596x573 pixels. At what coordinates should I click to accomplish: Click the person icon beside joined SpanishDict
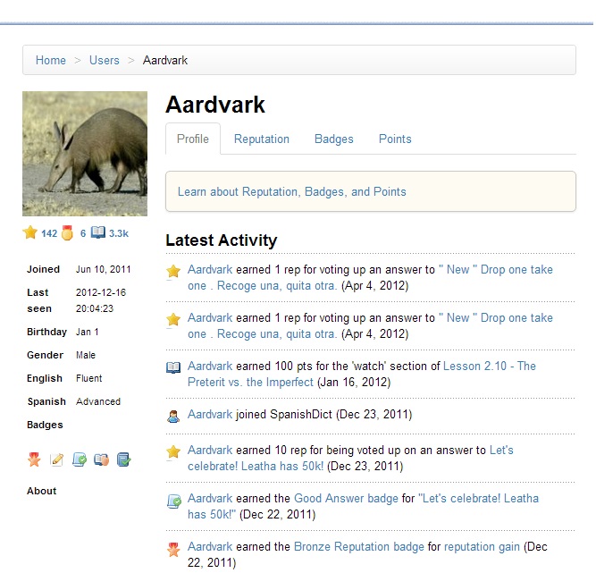click(x=173, y=416)
